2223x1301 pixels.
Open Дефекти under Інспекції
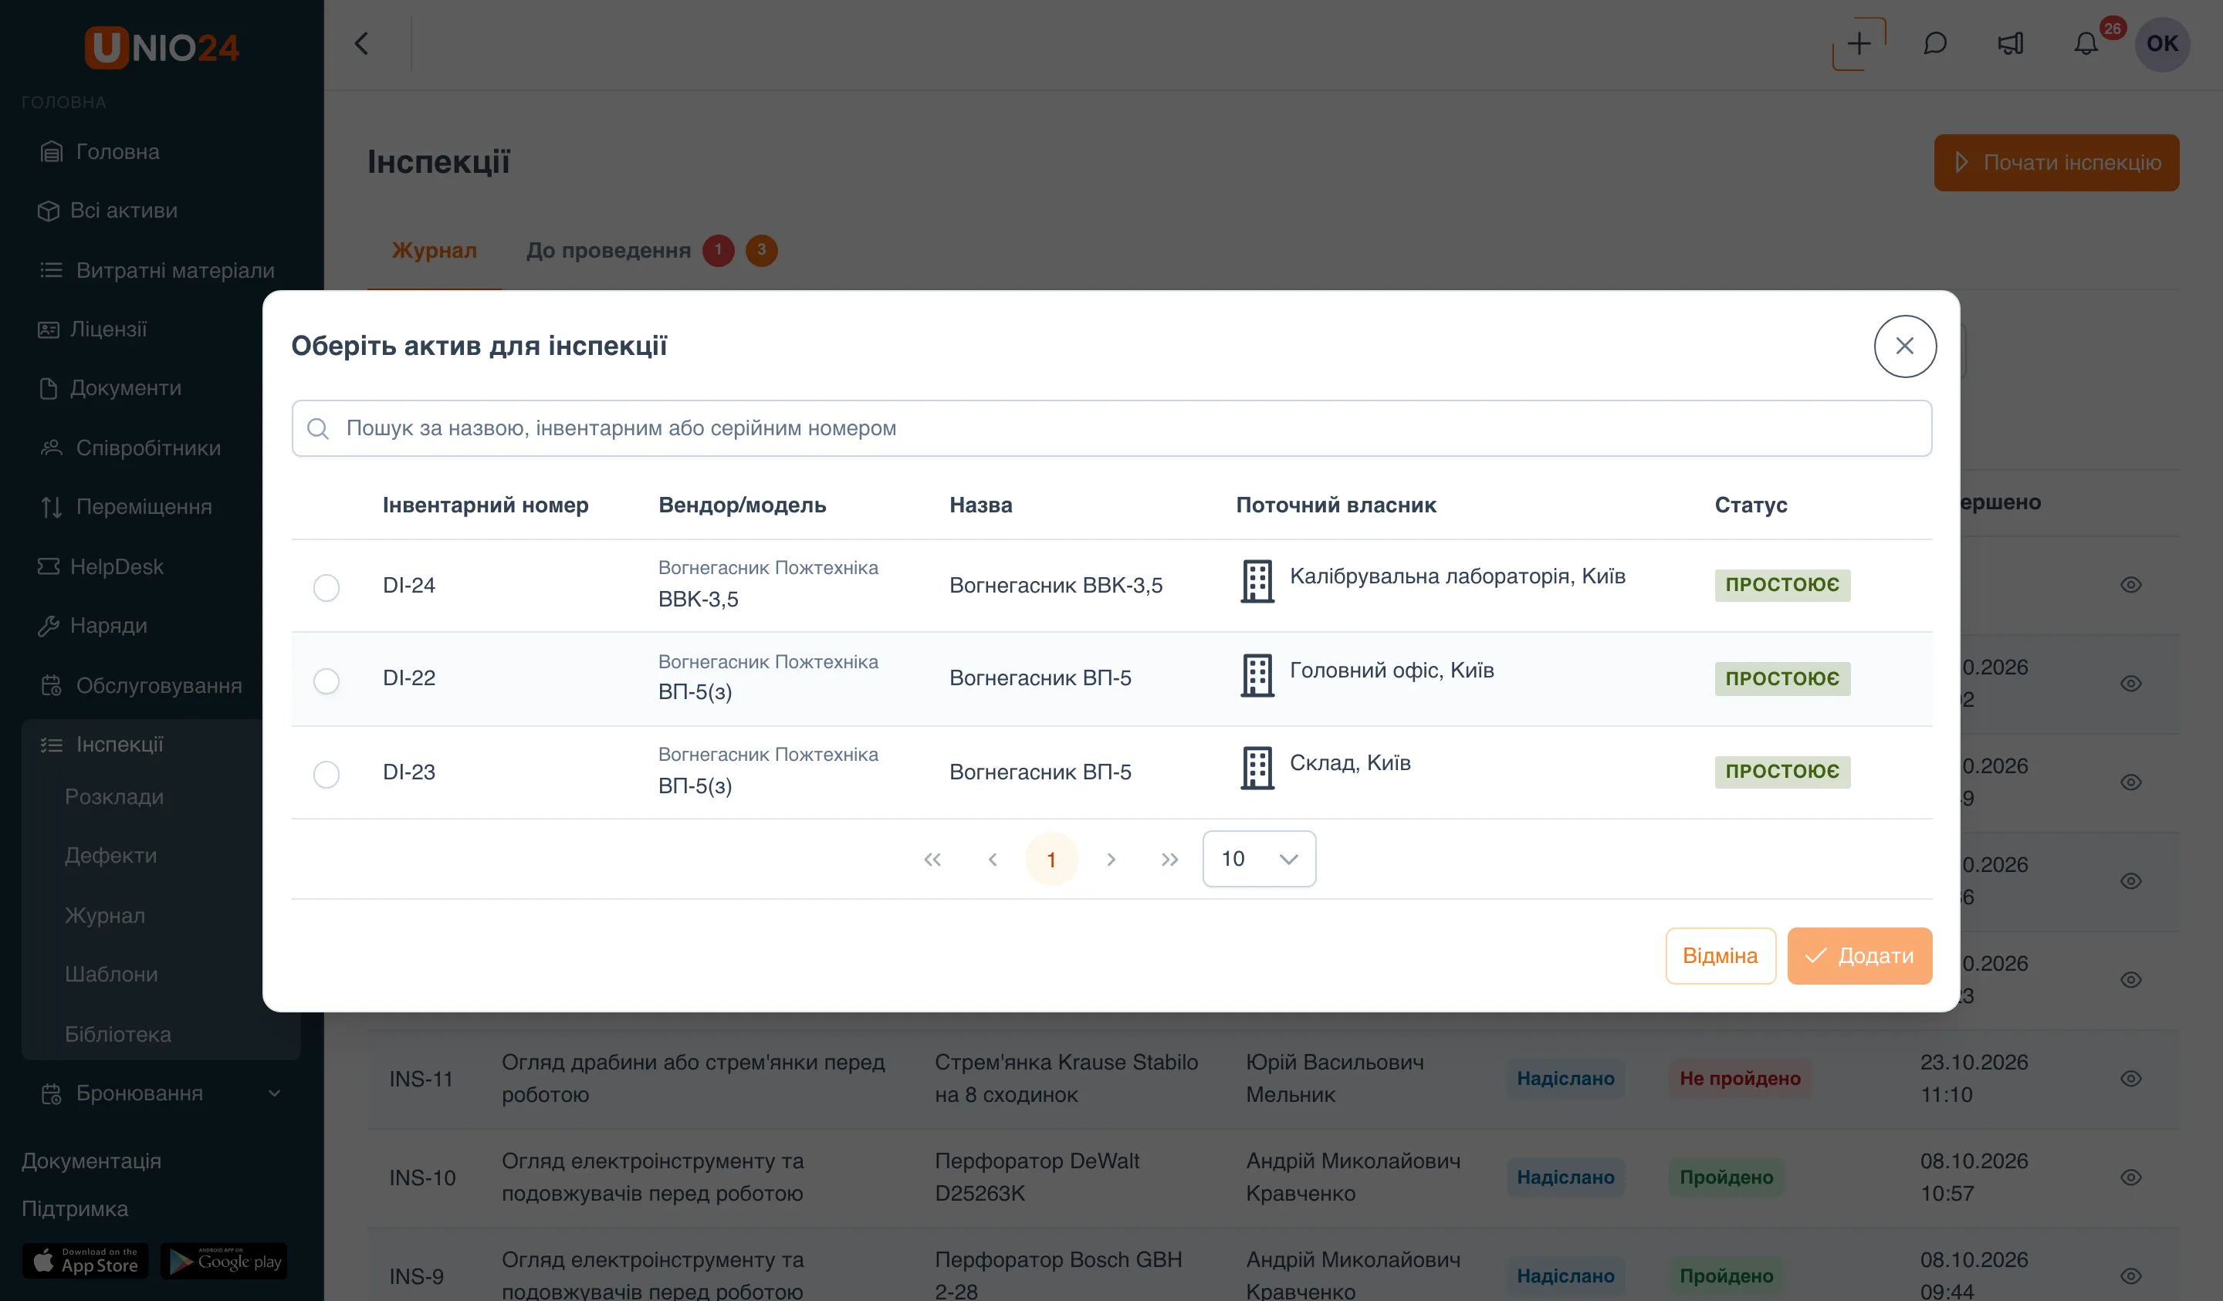coord(110,856)
